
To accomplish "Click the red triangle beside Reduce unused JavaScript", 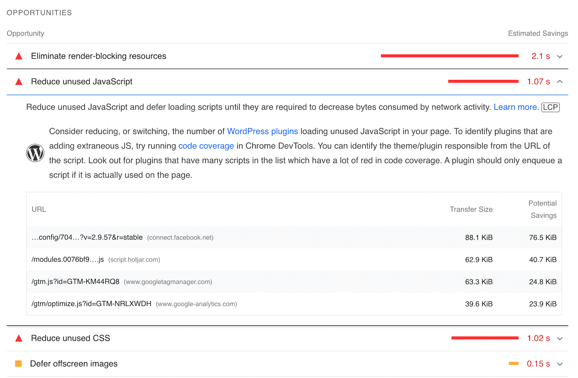I will [19, 82].
